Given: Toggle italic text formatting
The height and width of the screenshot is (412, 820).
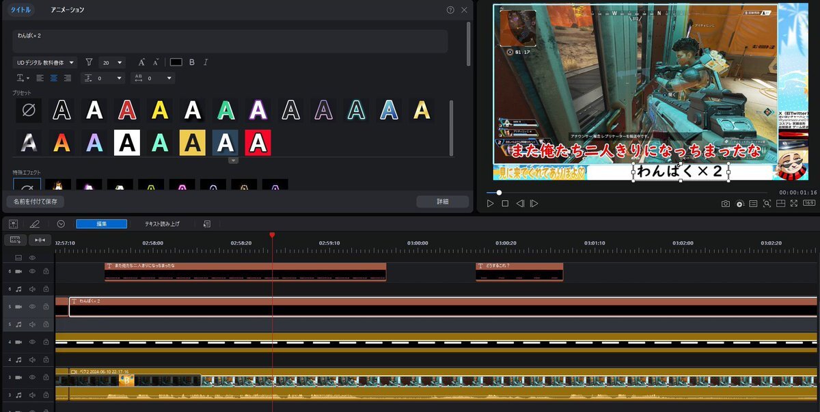Looking at the screenshot, I should pyautogui.click(x=206, y=62).
